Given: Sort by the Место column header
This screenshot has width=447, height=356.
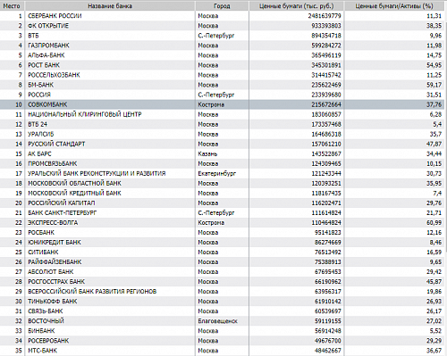Looking at the screenshot, I should click(x=13, y=5).
